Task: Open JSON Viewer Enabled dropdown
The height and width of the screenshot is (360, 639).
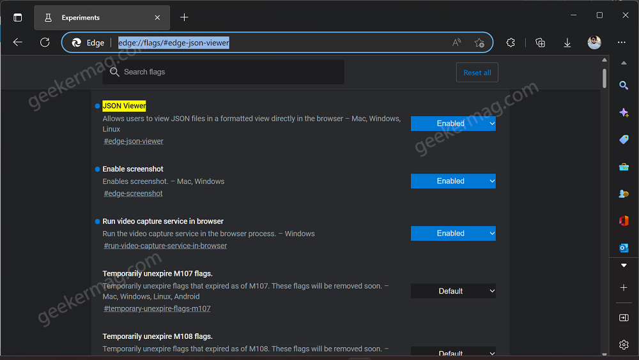Action: click(x=453, y=123)
